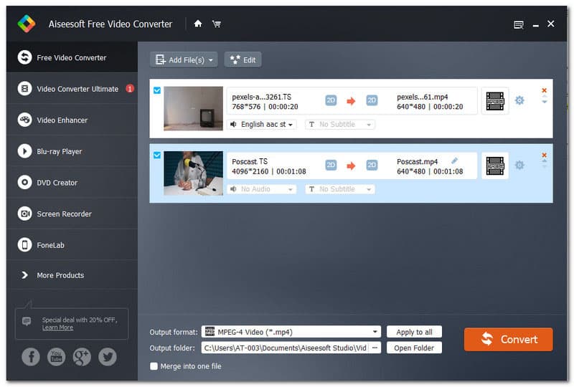The height and width of the screenshot is (387, 574).
Task: Open the Output format dropdown
Action: click(375, 332)
